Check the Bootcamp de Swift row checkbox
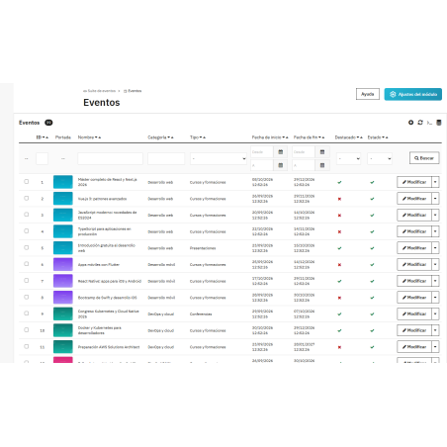 pyautogui.click(x=27, y=297)
